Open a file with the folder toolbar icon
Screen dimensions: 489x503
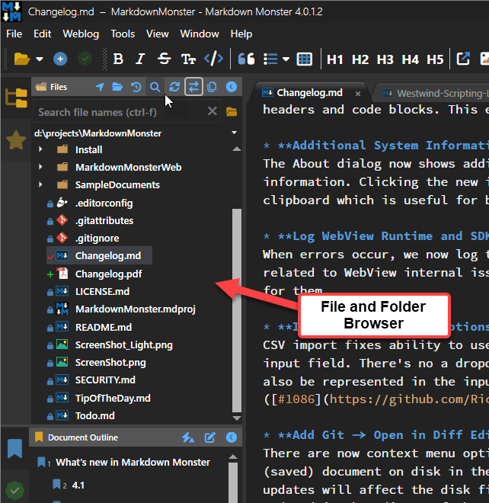point(22,59)
